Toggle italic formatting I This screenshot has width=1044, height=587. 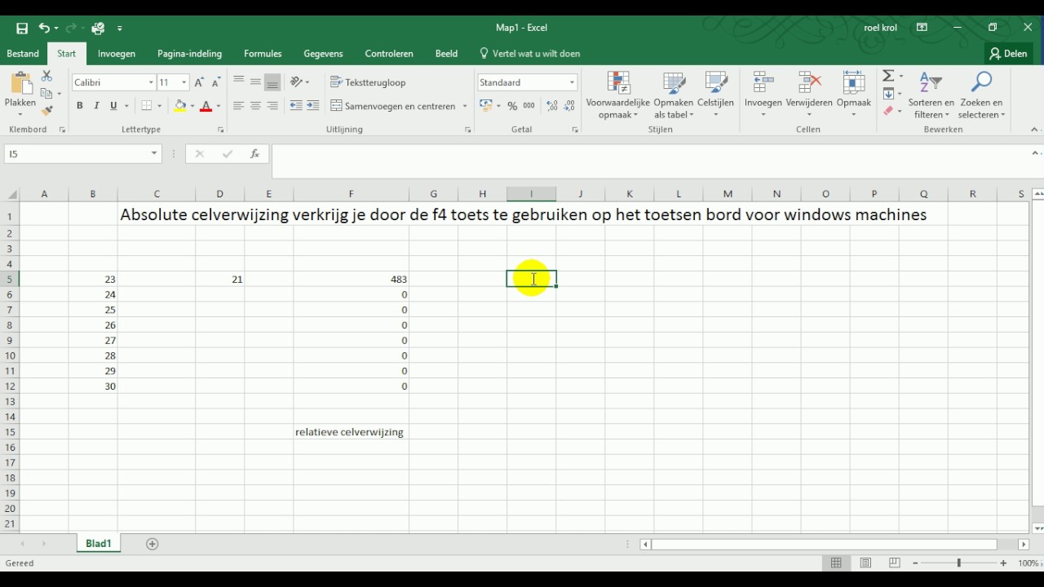[96, 106]
